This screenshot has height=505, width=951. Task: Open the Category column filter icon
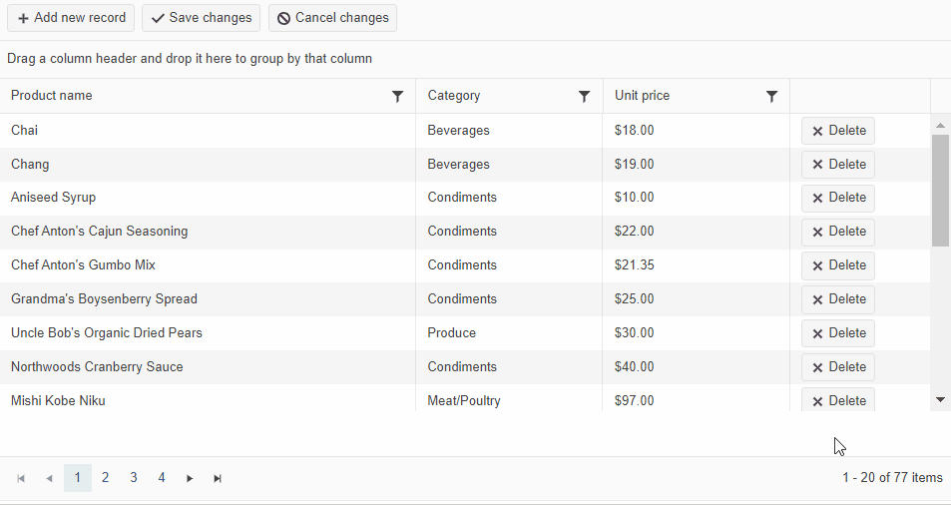tap(584, 96)
